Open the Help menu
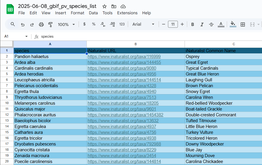 146,13
